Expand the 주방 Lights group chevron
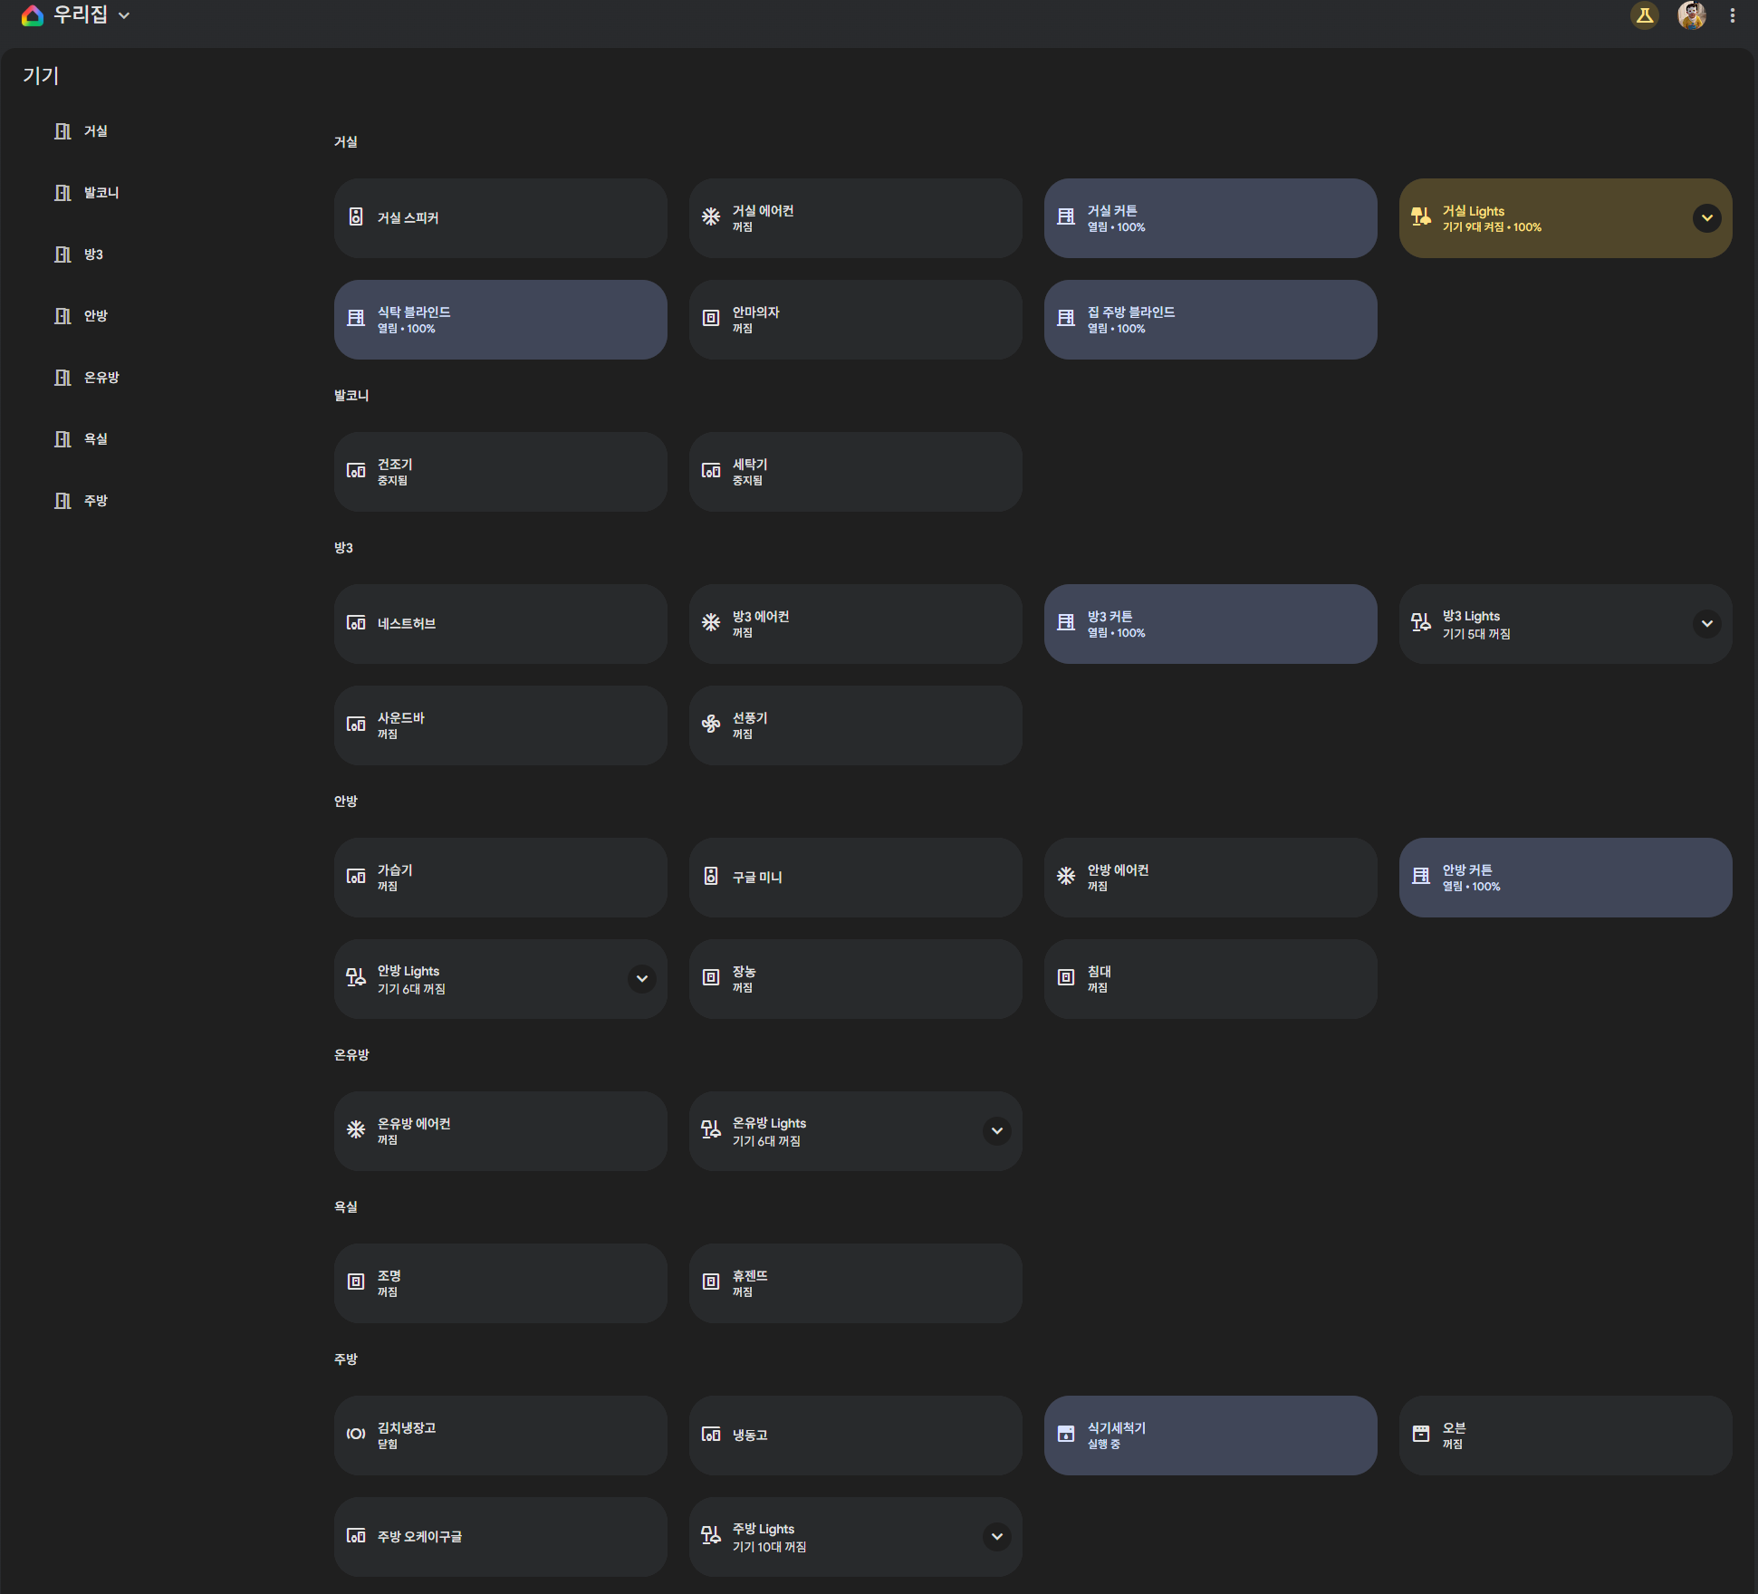Screen dimensions: 1758x1594 996,1537
